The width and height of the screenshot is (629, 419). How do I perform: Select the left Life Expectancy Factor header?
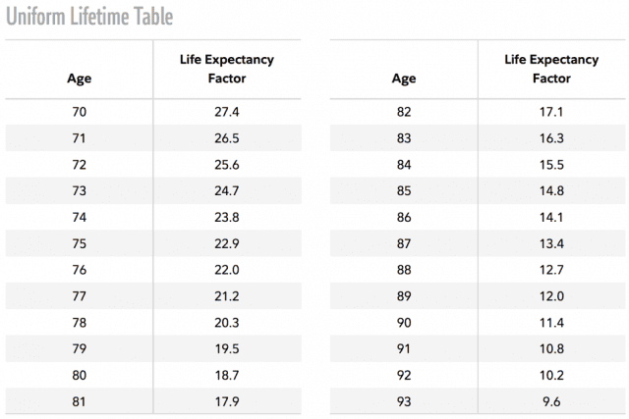[x=226, y=69]
